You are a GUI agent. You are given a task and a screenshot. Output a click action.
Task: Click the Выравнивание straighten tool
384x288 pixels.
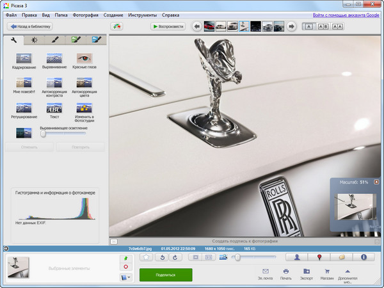(54, 60)
